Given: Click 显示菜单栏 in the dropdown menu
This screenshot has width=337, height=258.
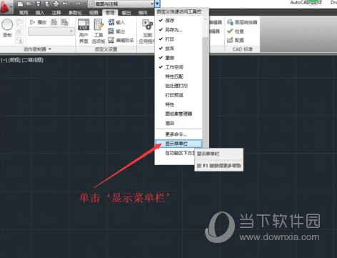Looking at the screenshot, I should [x=178, y=144].
